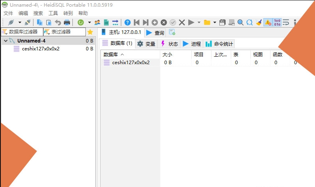Open the Run query dropdown arrow
The height and width of the screenshot is (187, 315).
click(199, 22)
